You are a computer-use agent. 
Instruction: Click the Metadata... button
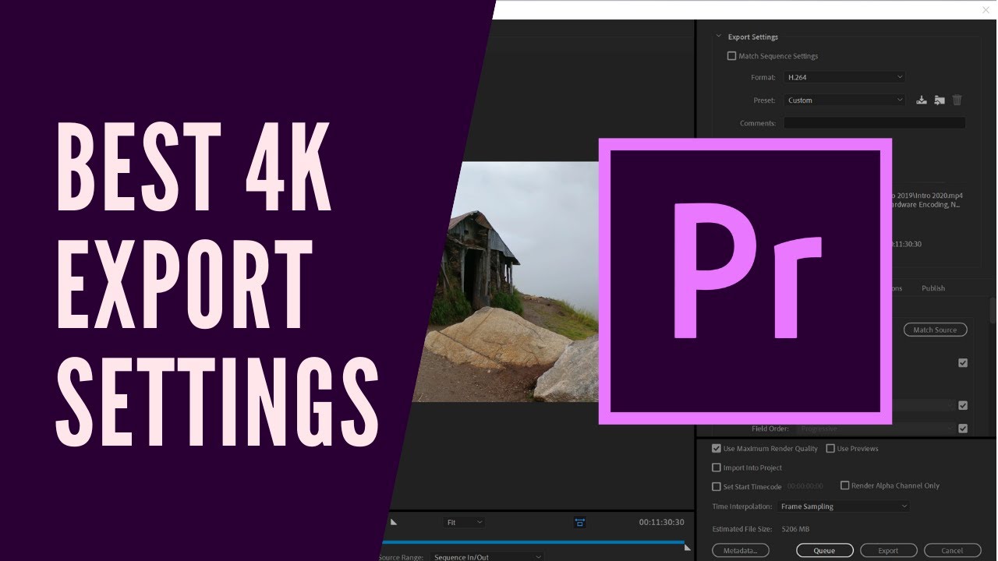coord(740,551)
